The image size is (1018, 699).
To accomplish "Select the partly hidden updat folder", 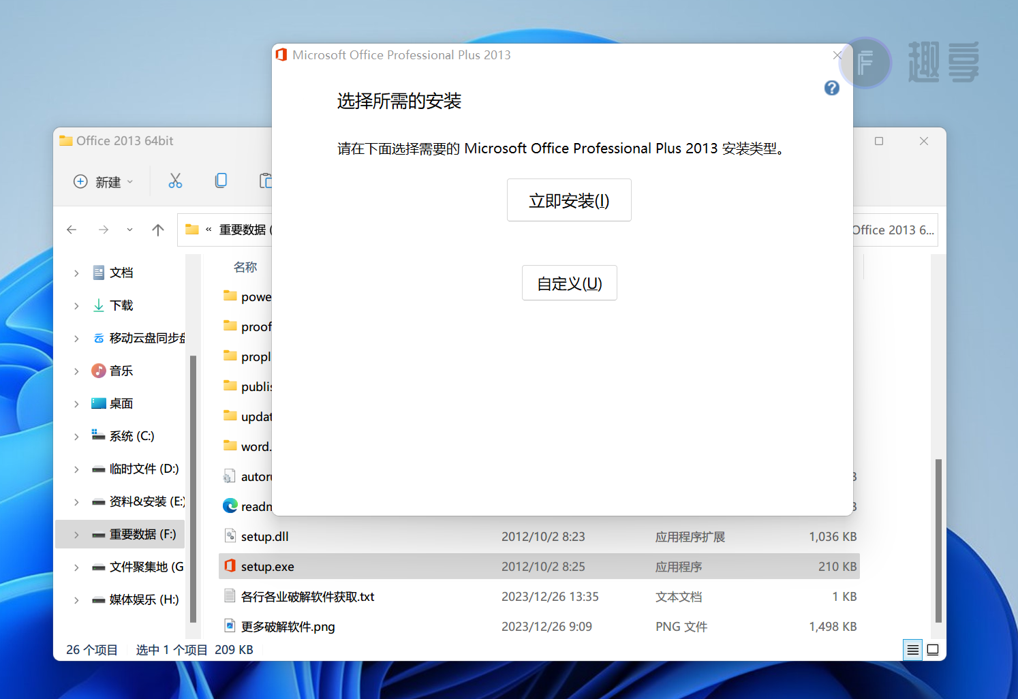I will pyautogui.click(x=247, y=416).
